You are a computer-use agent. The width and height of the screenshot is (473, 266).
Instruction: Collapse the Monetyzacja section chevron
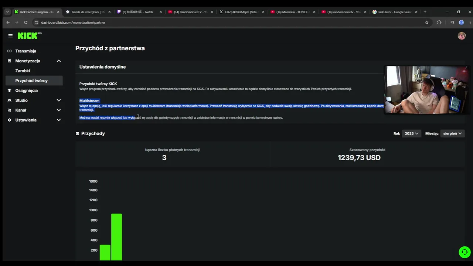(58, 61)
